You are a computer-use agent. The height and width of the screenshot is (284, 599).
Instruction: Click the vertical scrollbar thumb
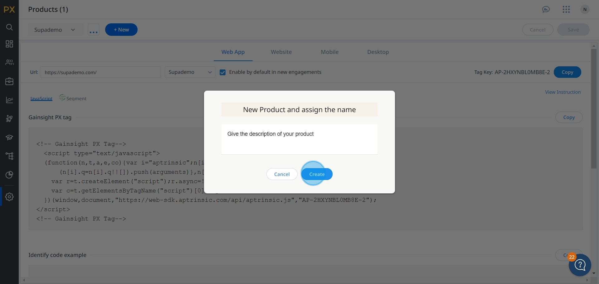pos(594,109)
